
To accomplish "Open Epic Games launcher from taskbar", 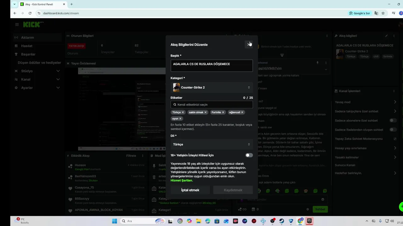I will (309, 221).
